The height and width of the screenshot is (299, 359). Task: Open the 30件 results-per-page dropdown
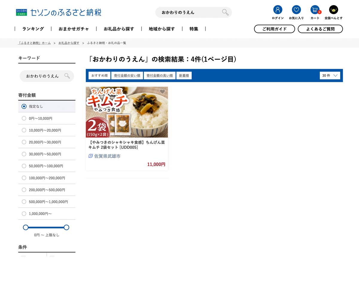pos(330,75)
